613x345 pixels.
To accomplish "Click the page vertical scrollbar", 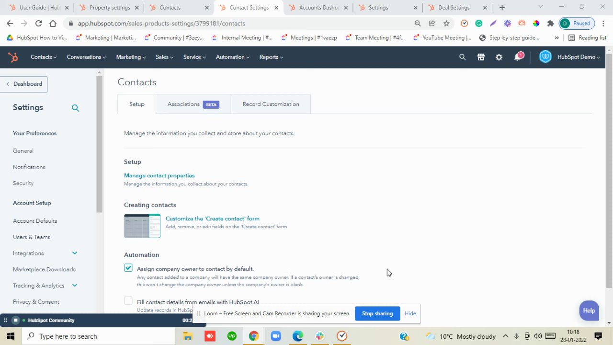I will (609, 170).
